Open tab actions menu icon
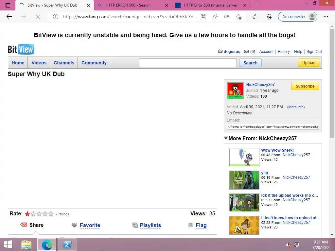The height and width of the screenshot is (251, 335). [8, 5]
